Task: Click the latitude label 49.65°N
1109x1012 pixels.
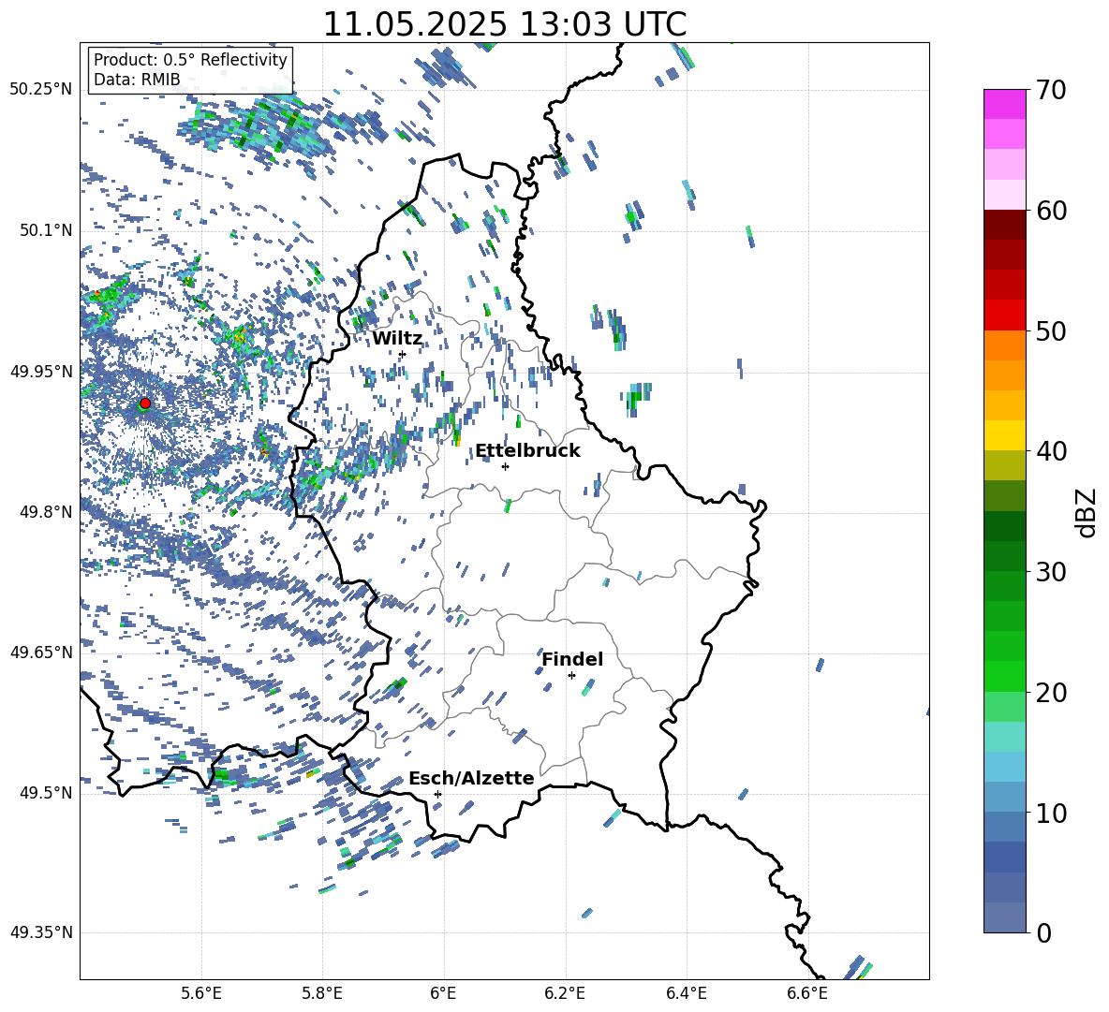Action: point(41,652)
